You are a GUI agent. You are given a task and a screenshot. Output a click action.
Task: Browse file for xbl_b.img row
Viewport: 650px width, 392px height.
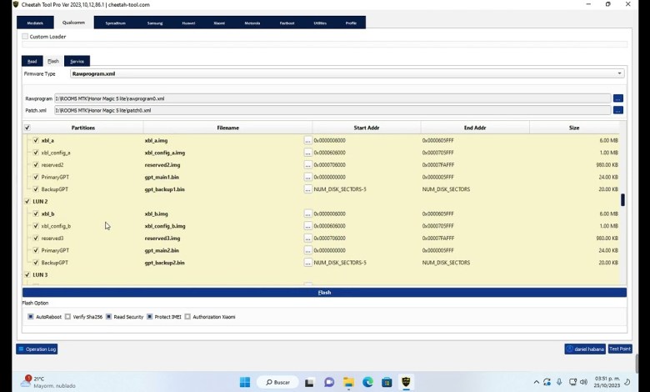pyautogui.click(x=307, y=214)
